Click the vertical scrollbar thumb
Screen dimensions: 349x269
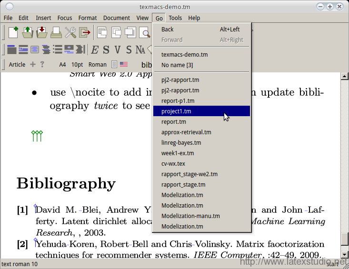click(344, 239)
